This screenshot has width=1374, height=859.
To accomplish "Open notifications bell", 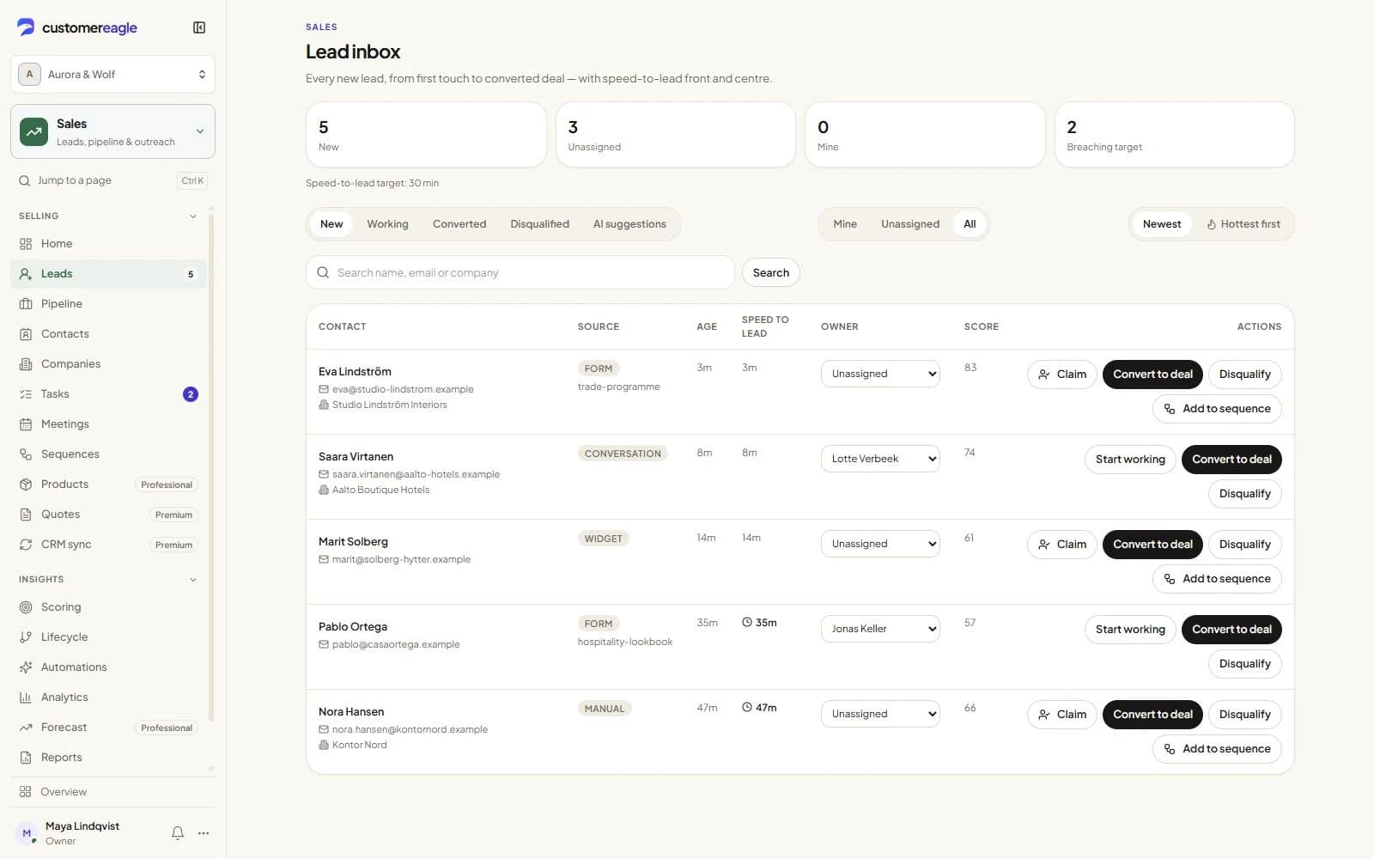I will point(178,833).
